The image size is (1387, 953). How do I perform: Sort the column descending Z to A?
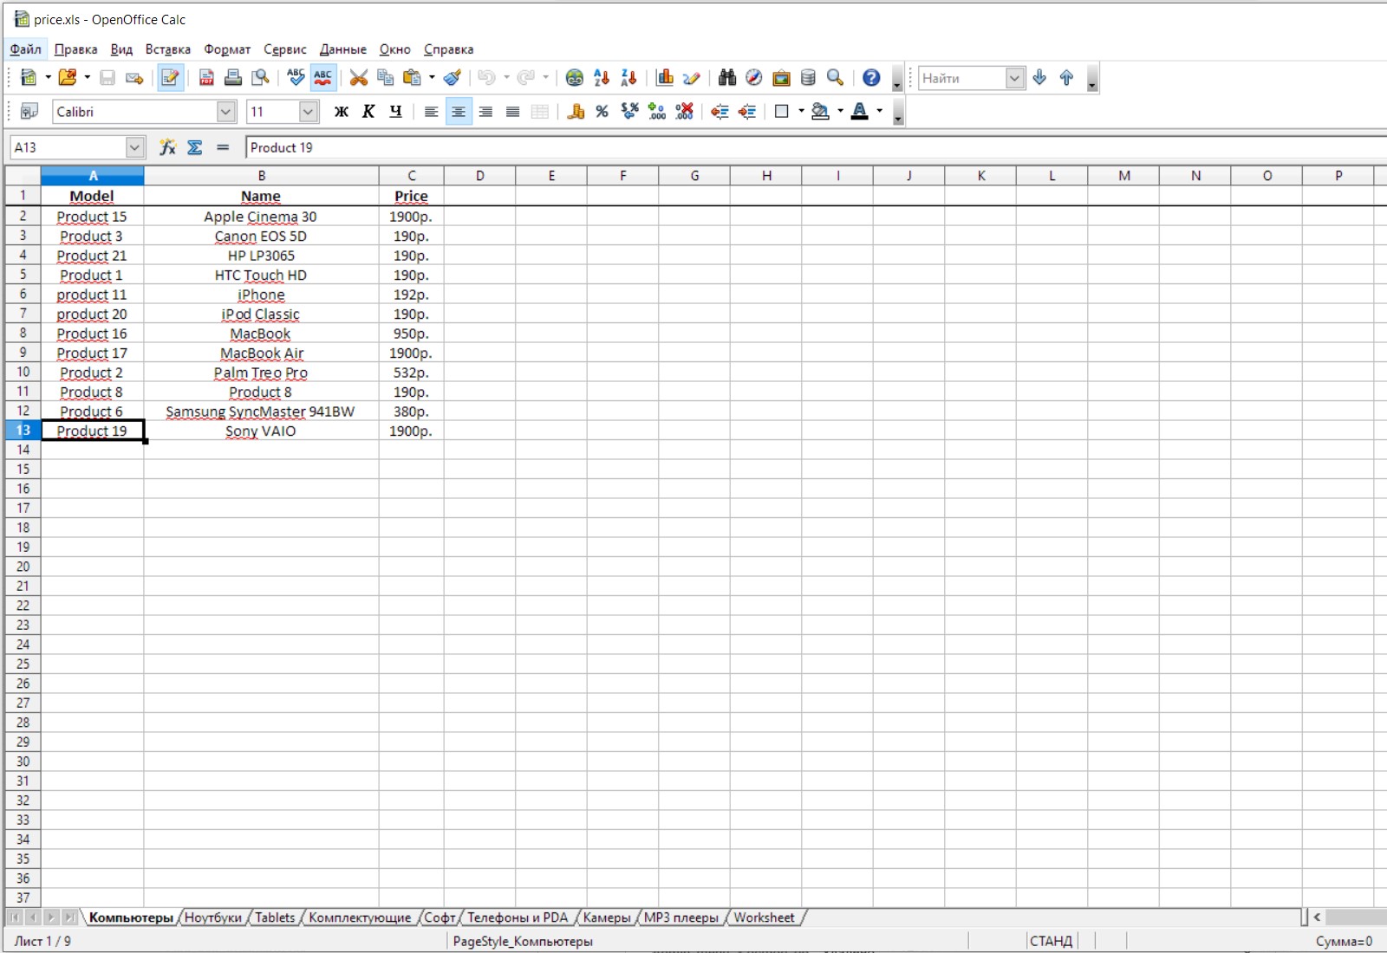pyautogui.click(x=628, y=78)
